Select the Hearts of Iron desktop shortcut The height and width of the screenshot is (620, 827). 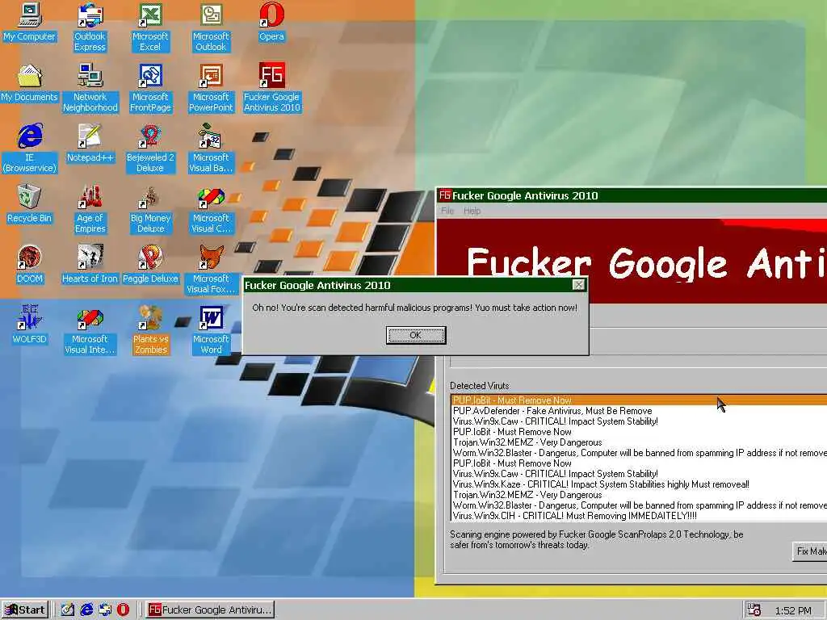tap(90, 265)
